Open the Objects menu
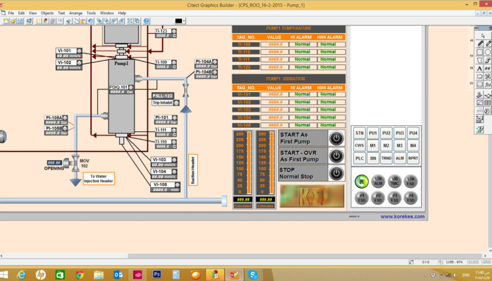This screenshot has width=492, height=281. click(x=48, y=13)
